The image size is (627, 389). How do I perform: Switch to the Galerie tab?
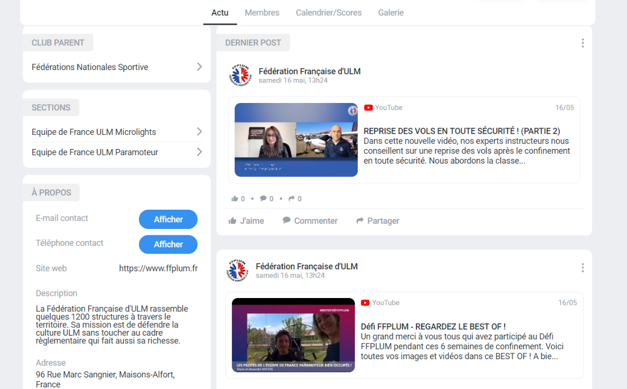[x=391, y=13]
